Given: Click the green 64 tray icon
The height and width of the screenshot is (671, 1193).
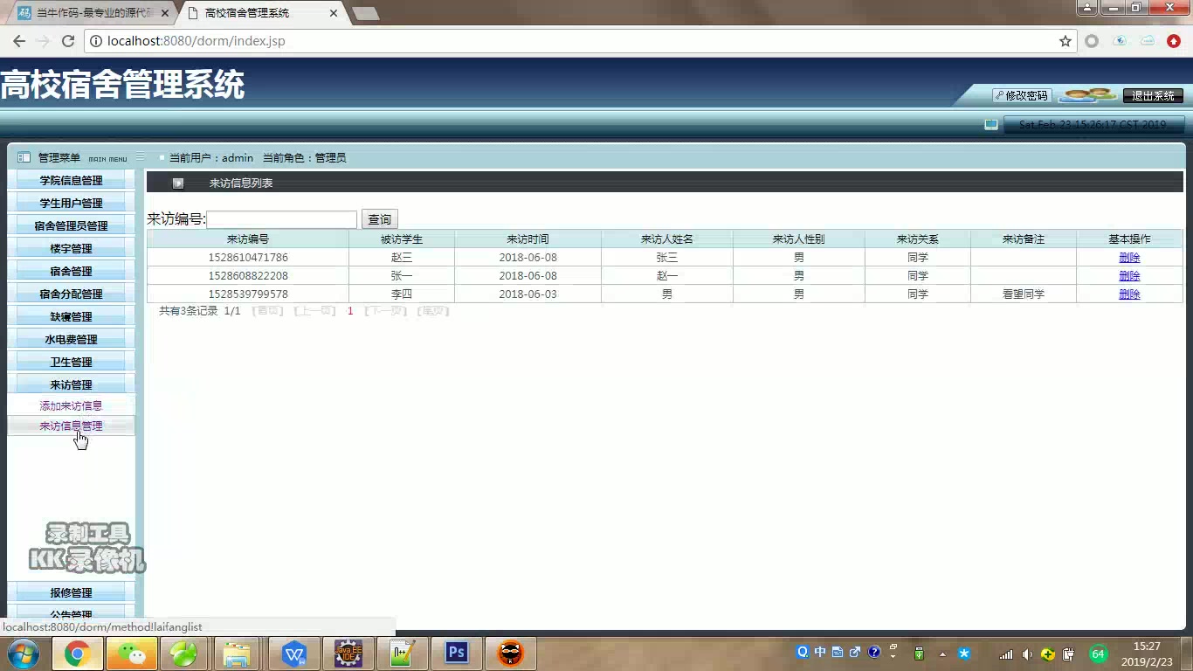Looking at the screenshot, I should 1098,654.
